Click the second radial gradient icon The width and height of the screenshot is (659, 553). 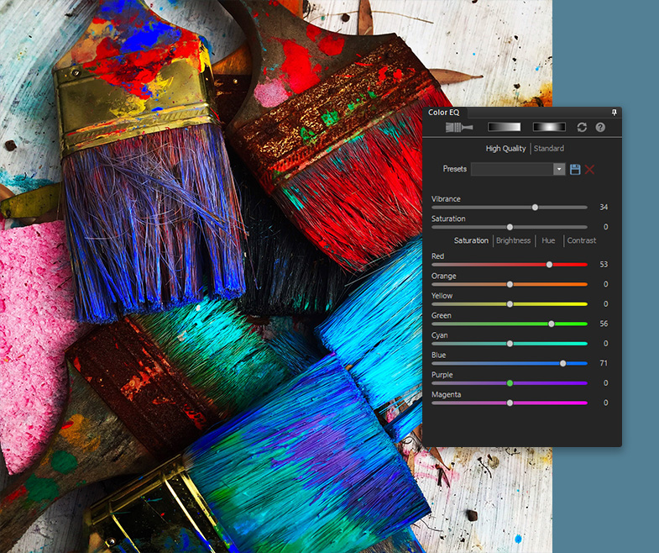tap(549, 127)
